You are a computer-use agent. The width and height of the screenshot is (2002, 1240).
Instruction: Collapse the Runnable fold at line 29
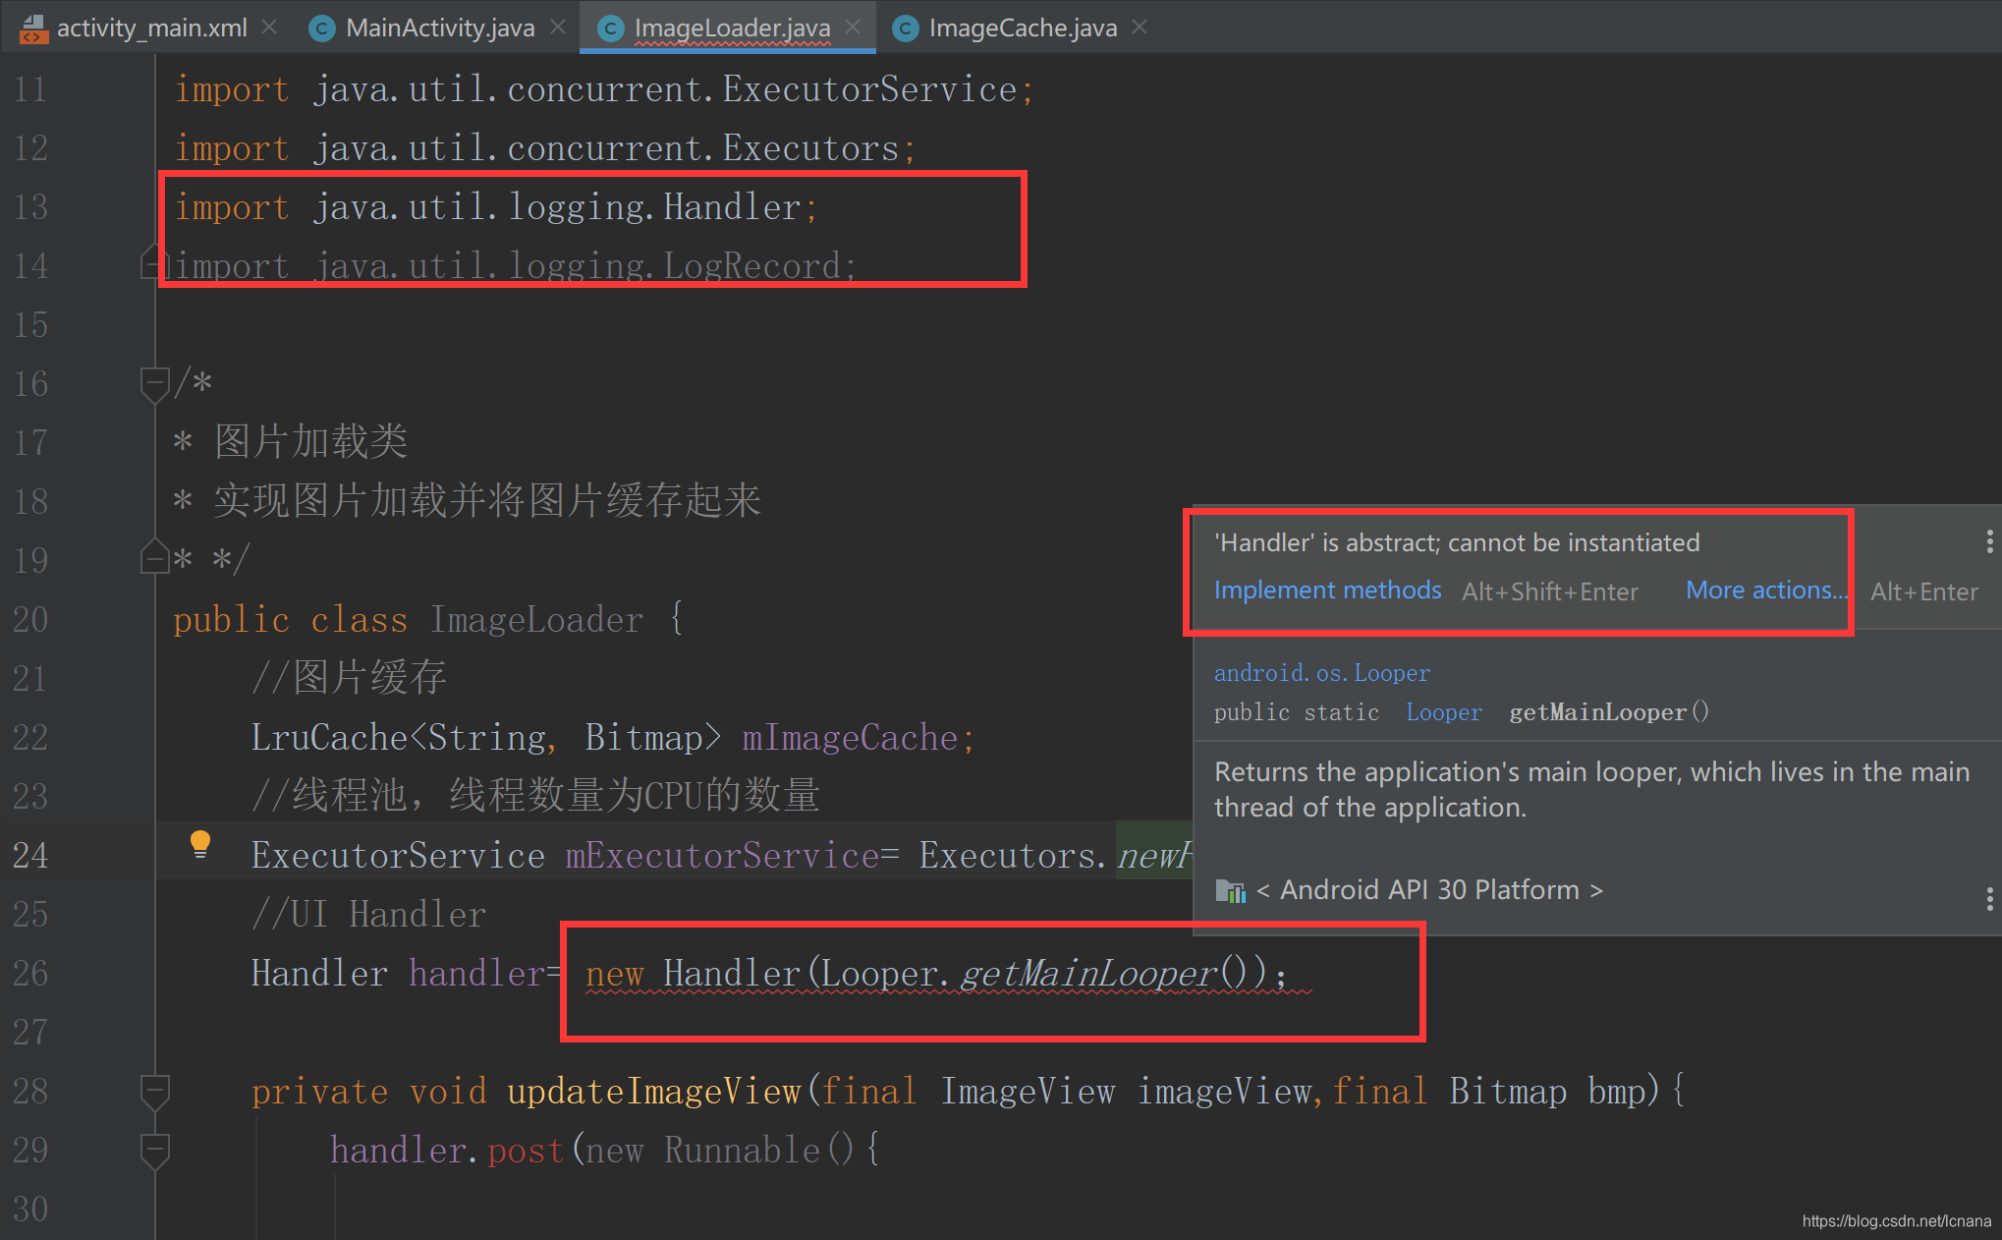click(154, 1152)
